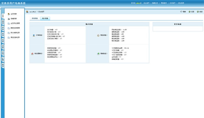Click the back (后退) green icon

coord(190,12)
